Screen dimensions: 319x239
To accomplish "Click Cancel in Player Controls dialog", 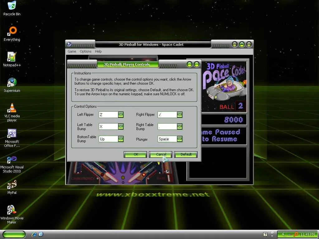I will coord(160,154).
